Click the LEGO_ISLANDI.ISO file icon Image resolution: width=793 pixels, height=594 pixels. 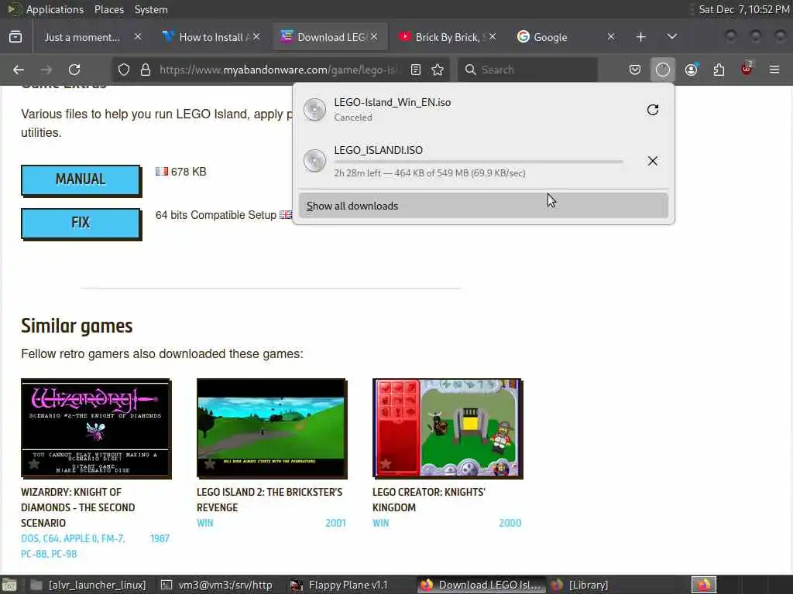click(314, 161)
